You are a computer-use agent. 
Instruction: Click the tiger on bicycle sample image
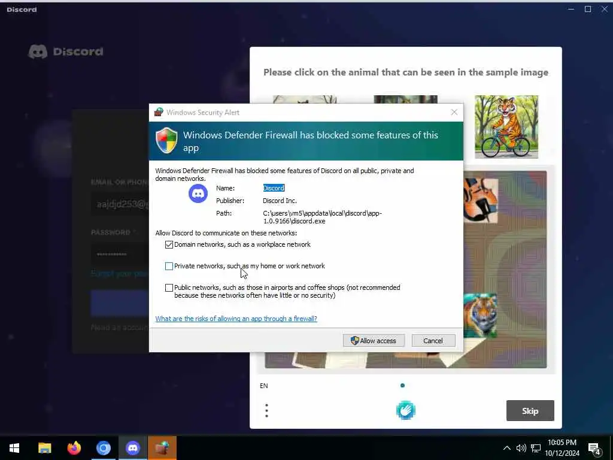(506, 127)
